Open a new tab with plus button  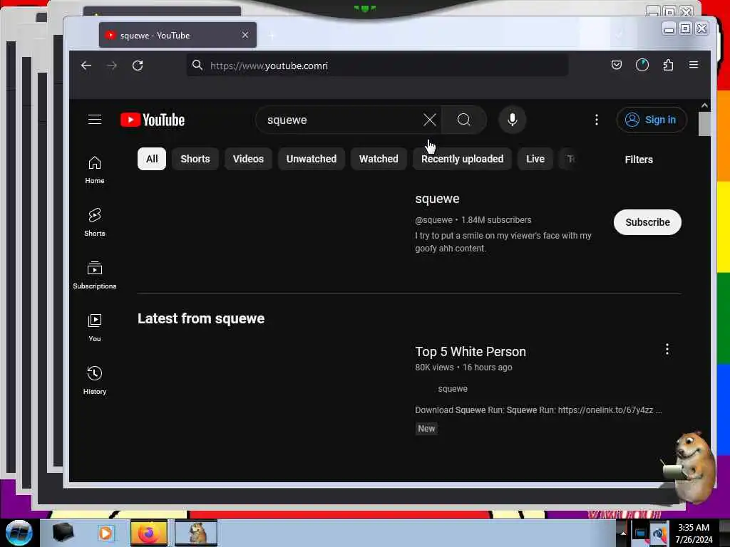coord(272,36)
